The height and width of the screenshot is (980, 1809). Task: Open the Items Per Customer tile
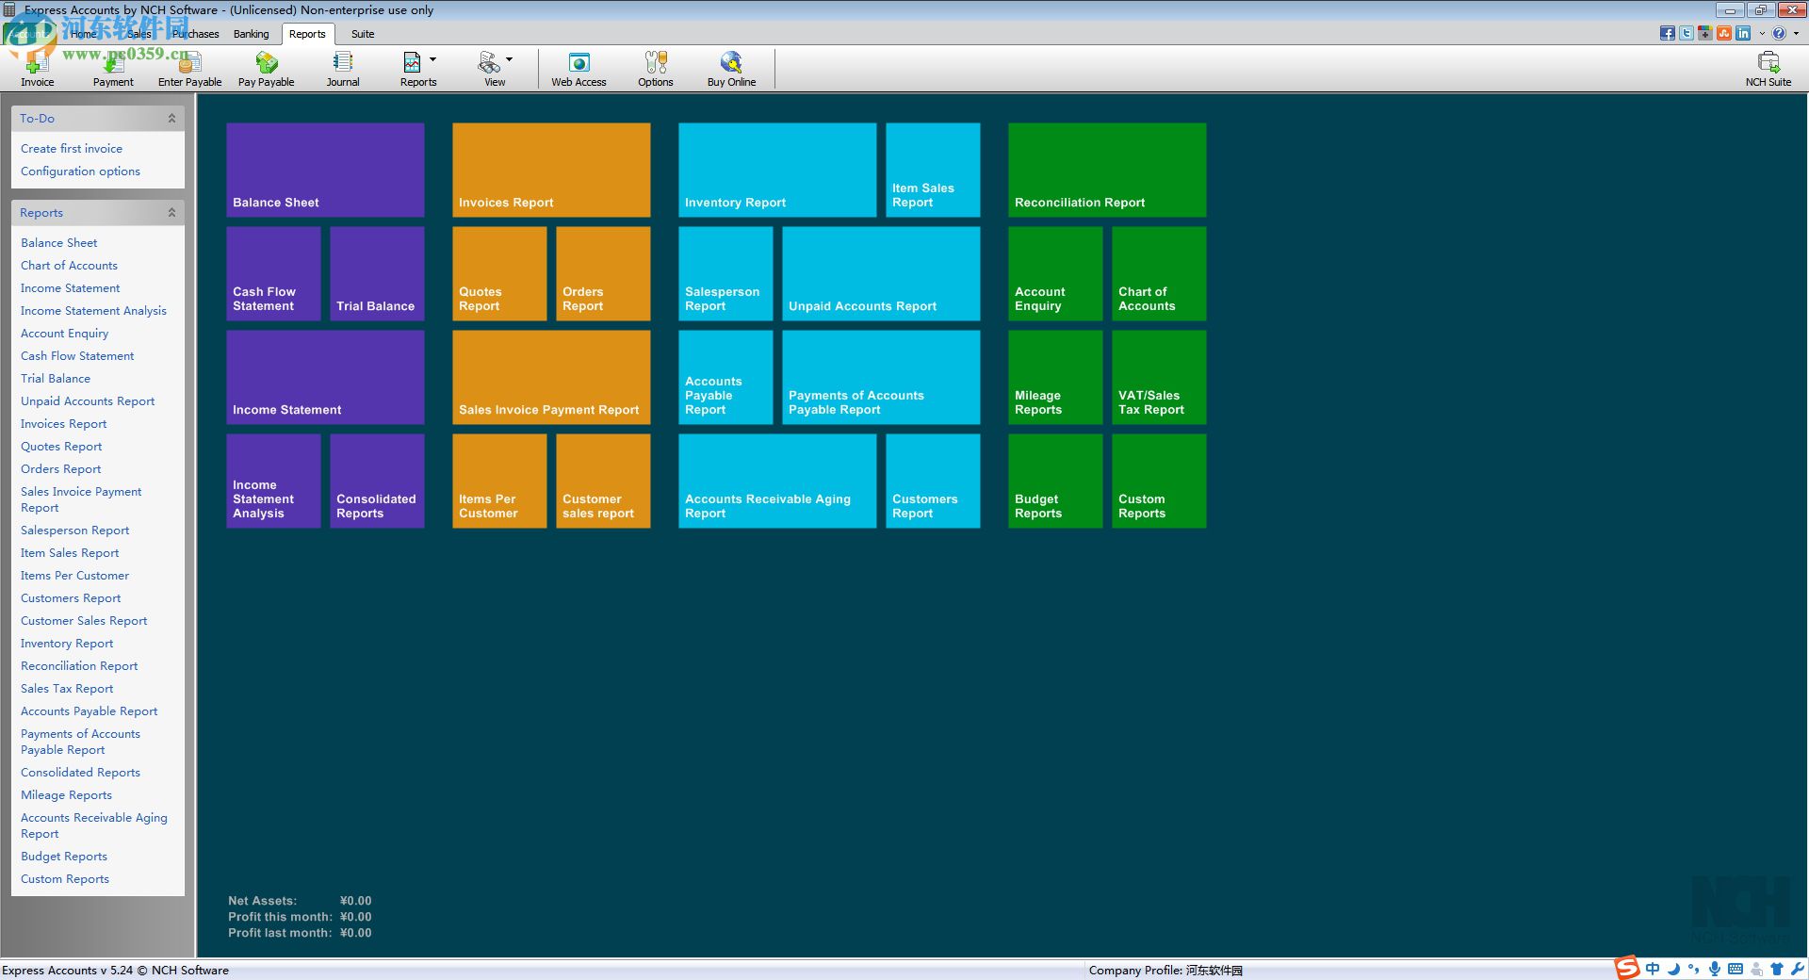tap(499, 481)
